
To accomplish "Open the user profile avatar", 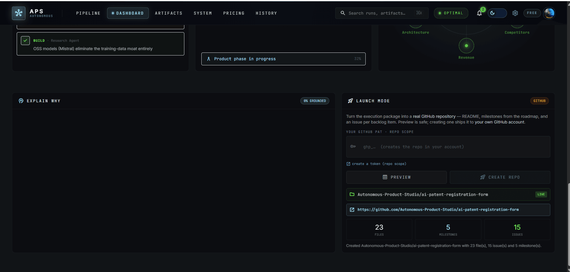I will (x=549, y=13).
